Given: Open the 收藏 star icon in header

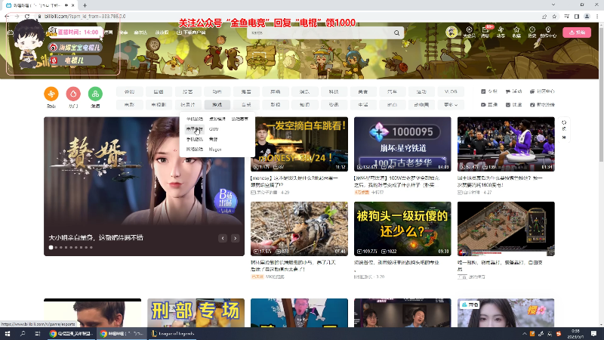Looking at the screenshot, I should pyautogui.click(x=516, y=32).
